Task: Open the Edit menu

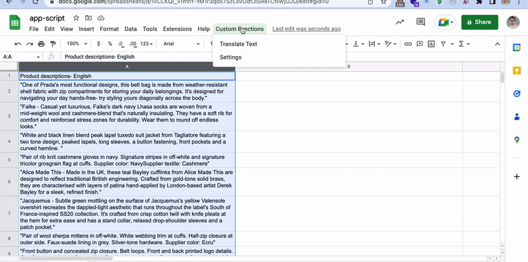Action: (x=49, y=29)
